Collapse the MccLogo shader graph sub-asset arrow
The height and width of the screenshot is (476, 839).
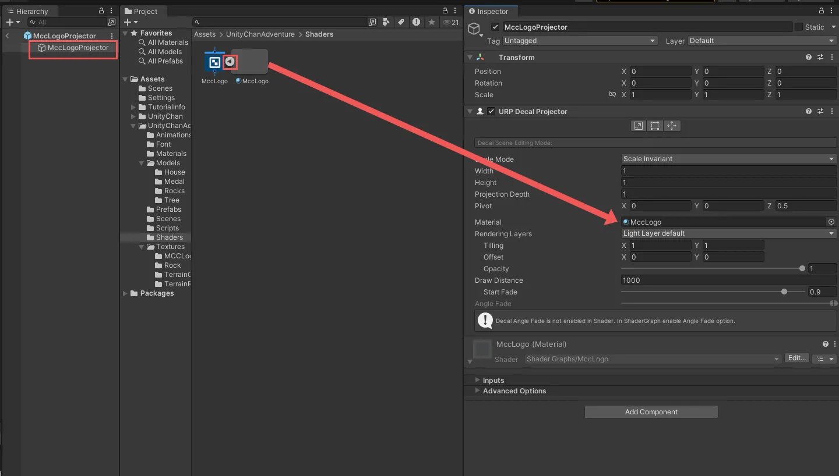[x=230, y=61]
